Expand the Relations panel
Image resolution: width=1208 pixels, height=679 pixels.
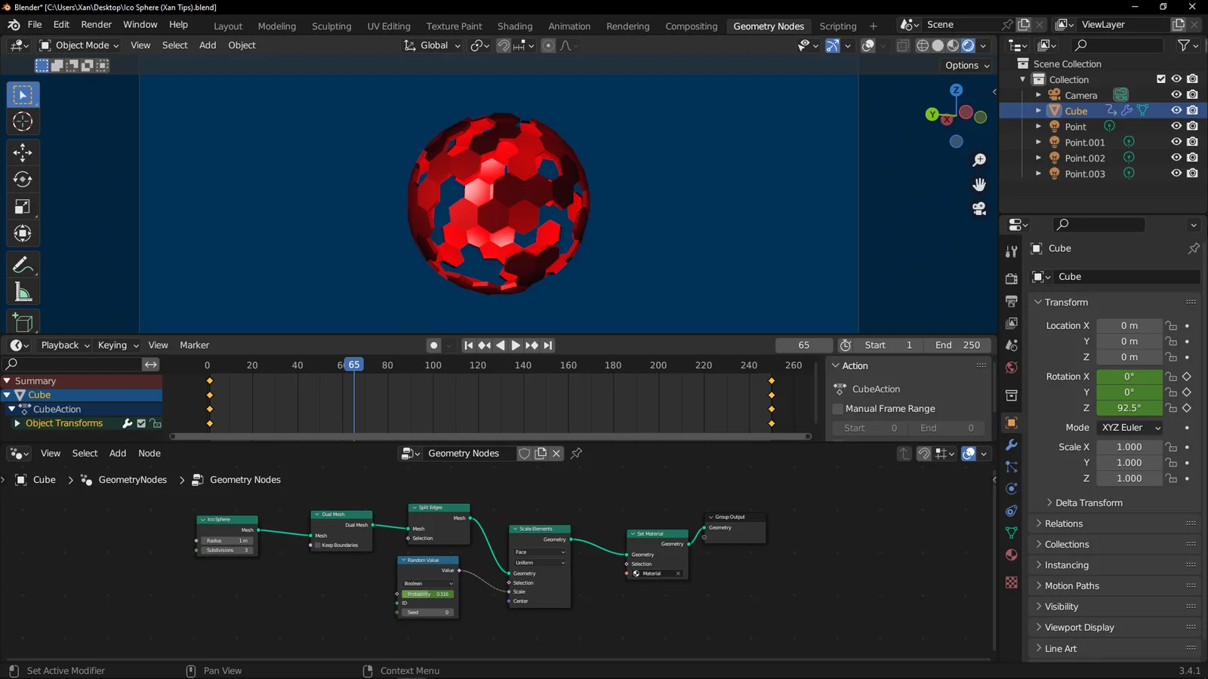[1065, 523]
